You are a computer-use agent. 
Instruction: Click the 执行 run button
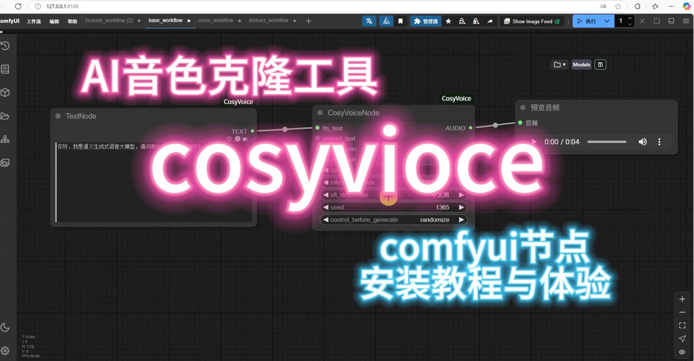point(586,21)
